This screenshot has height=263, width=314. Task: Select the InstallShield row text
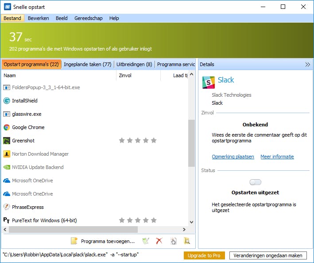[25, 101]
